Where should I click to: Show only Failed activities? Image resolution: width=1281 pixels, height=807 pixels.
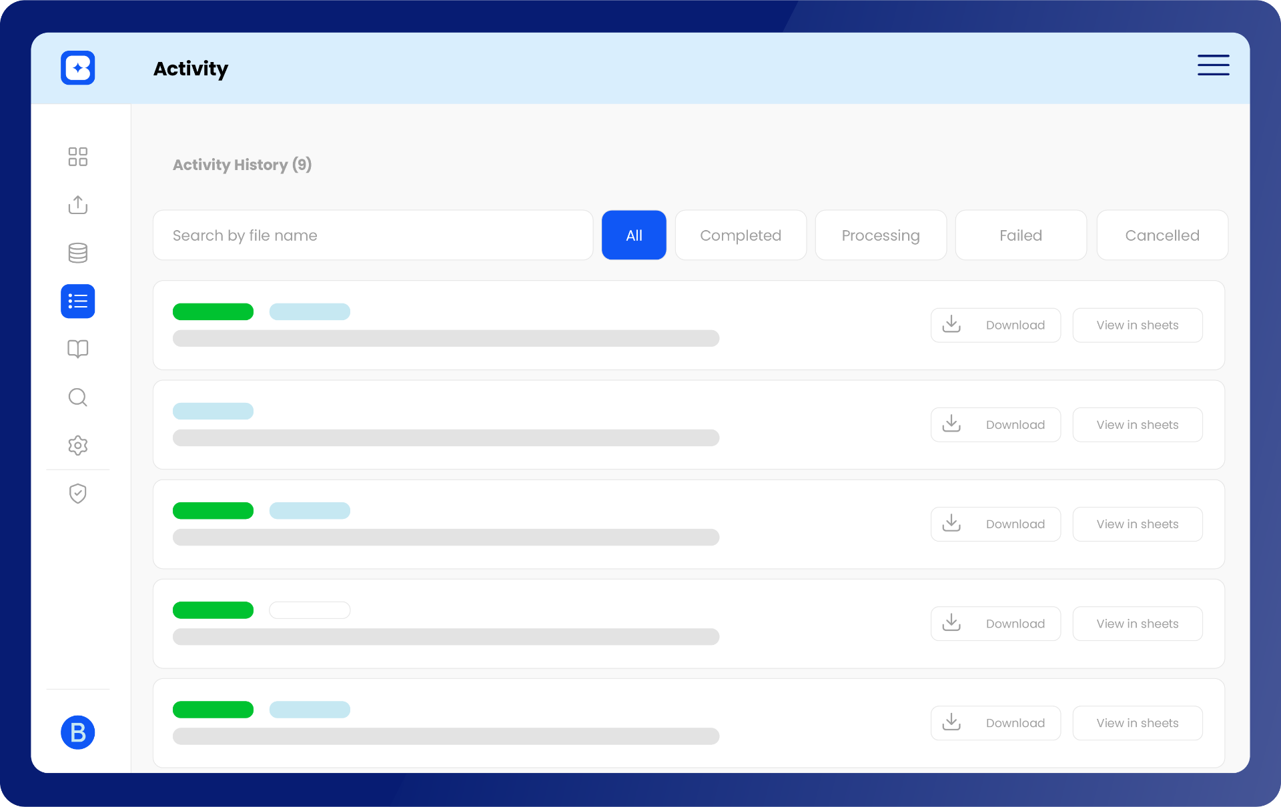coord(1020,235)
